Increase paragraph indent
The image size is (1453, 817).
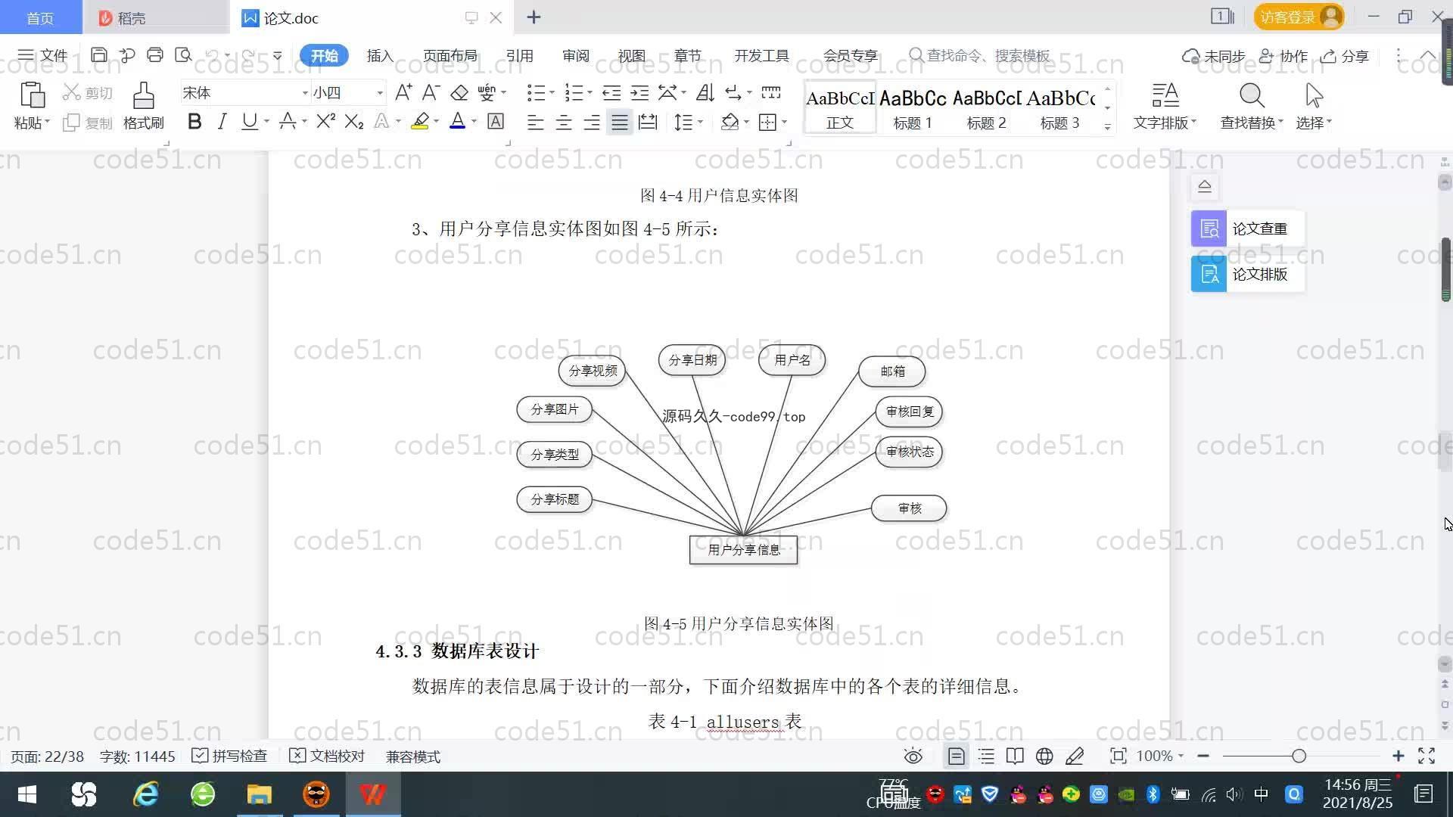coord(639,92)
